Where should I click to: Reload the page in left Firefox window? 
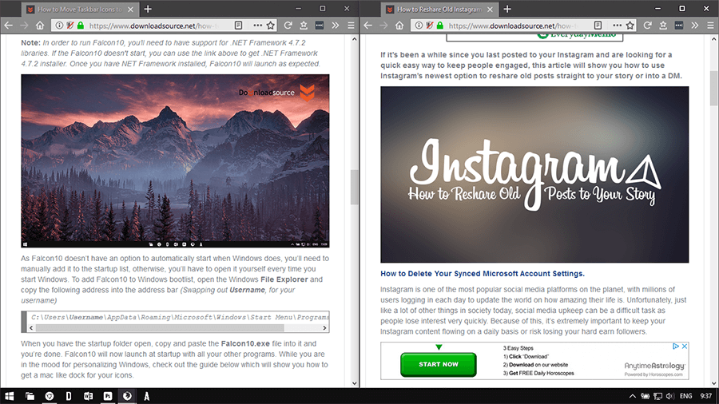(288, 26)
